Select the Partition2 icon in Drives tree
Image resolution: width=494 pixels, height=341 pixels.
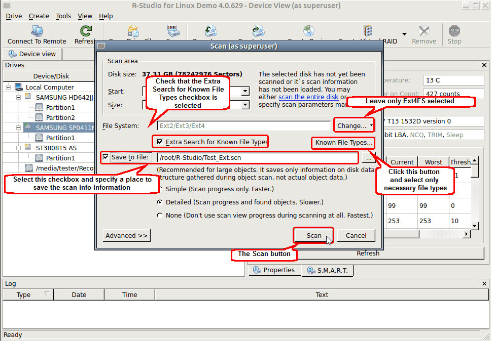pos(39,117)
